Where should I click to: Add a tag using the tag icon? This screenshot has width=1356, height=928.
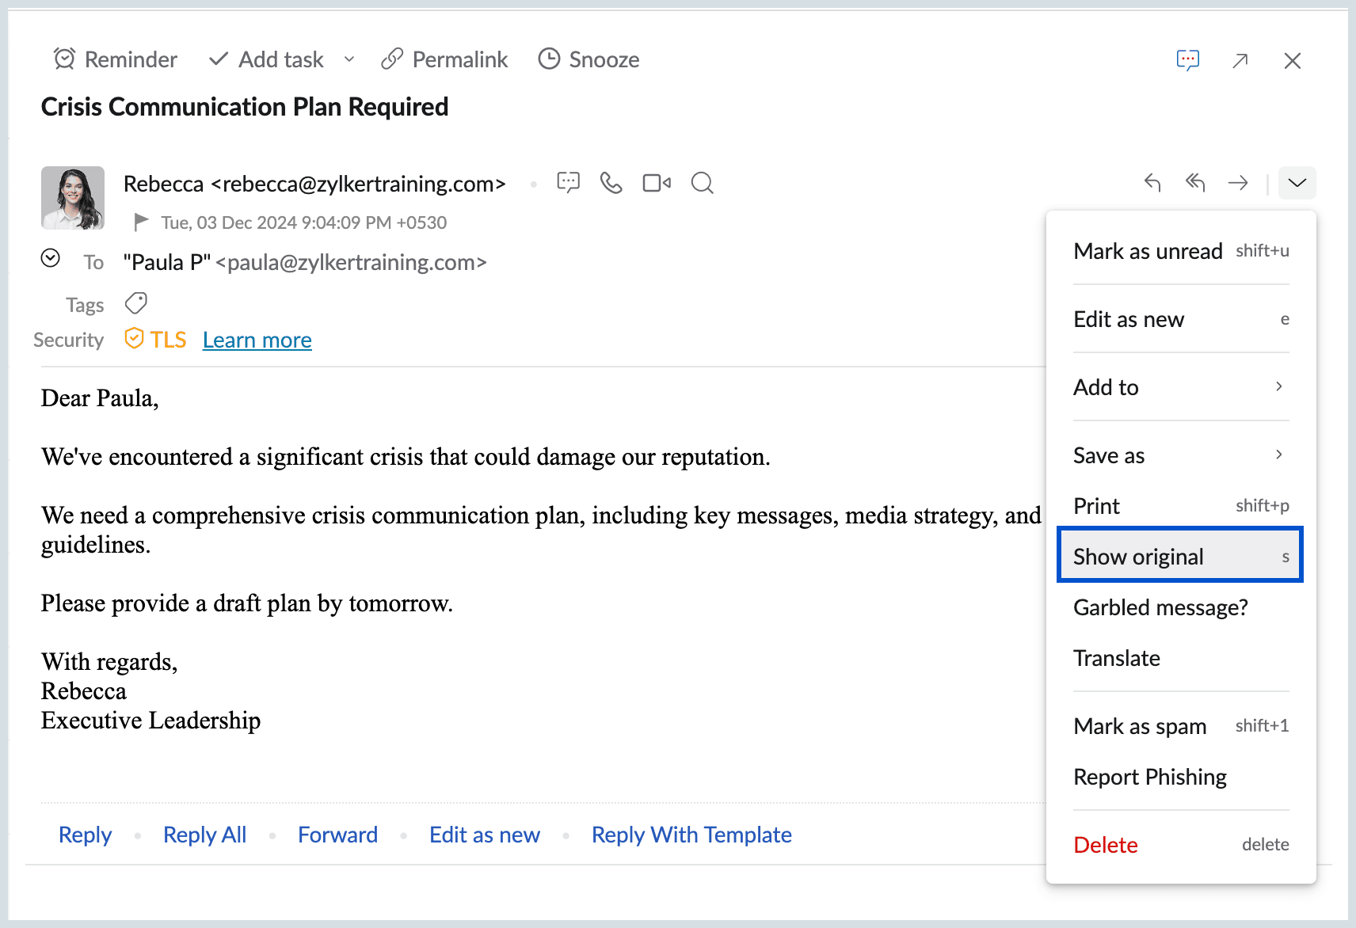coord(136,303)
